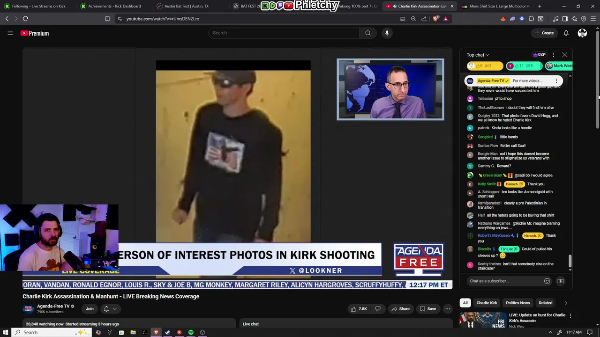600x337 pixels.
Task: Open Steam from the taskbar
Action: (167, 332)
